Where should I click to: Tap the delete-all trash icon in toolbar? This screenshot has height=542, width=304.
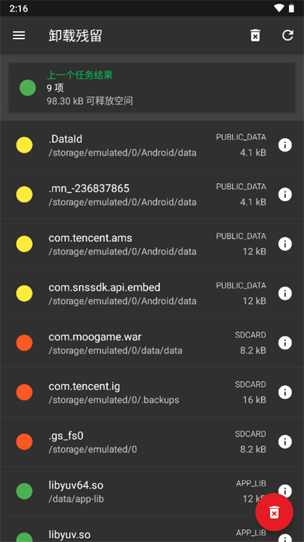coord(255,35)
